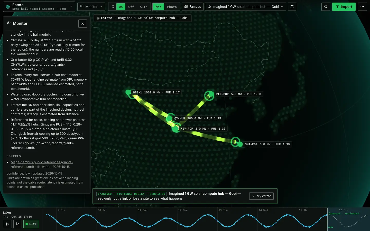Open the more options menu
This screenshot has width=370, height=231.
pos(362,7)
